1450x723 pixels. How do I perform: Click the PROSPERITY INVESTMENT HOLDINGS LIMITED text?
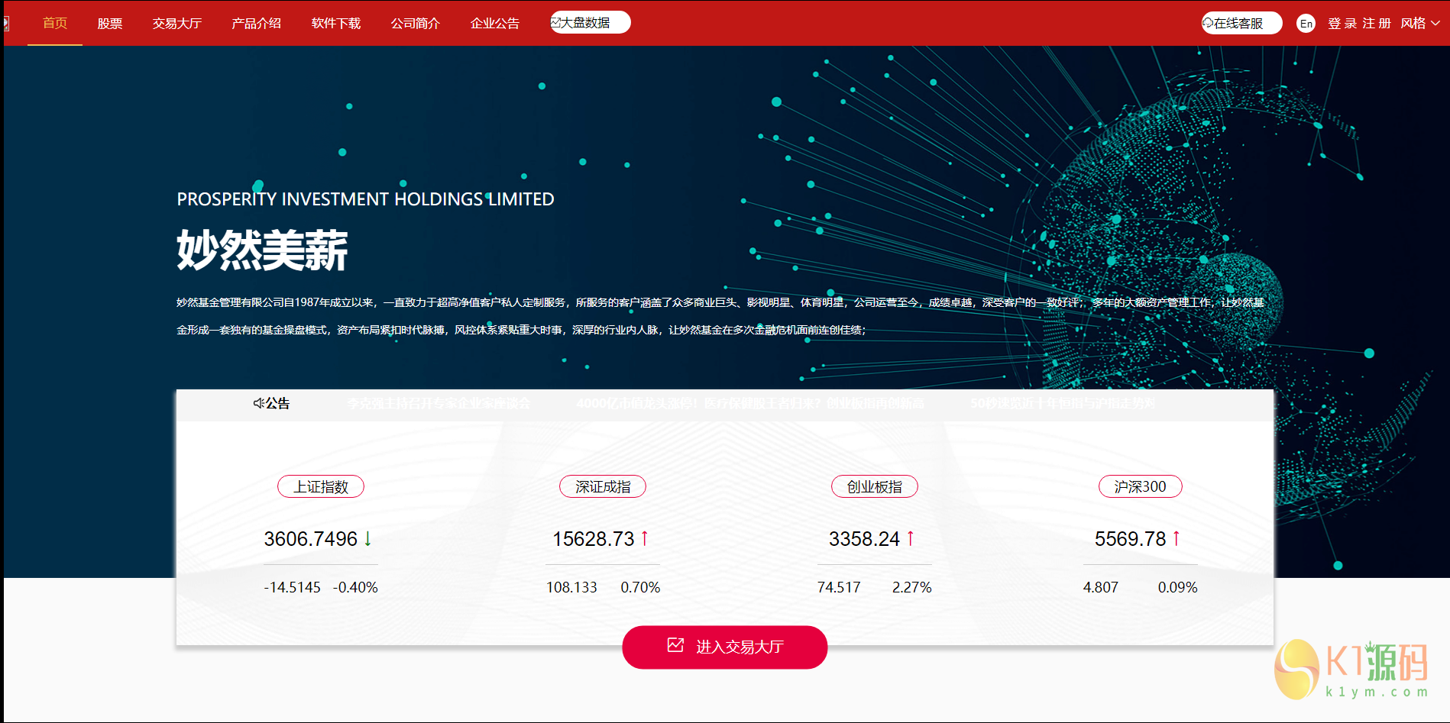coord(366,199)
